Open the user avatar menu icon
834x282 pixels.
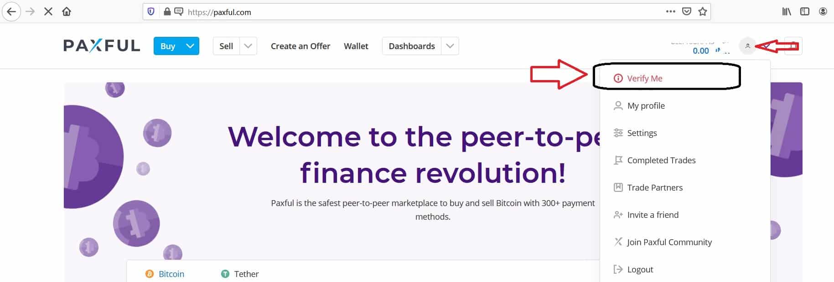pyautogui.click(x=747, y=46)
